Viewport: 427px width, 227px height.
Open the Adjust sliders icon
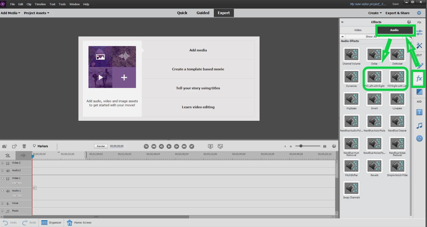click(419, 32)
